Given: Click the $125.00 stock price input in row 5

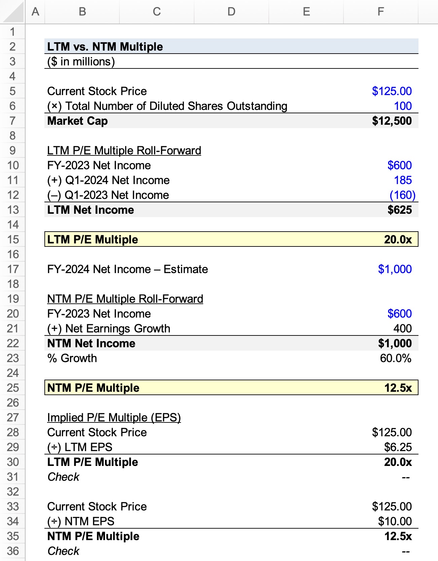Looking at the screenshot, I should point(392,91).
